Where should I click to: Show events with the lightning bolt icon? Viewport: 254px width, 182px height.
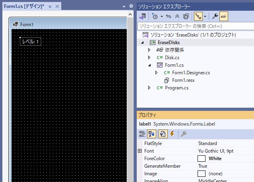[x=172, y=134]
